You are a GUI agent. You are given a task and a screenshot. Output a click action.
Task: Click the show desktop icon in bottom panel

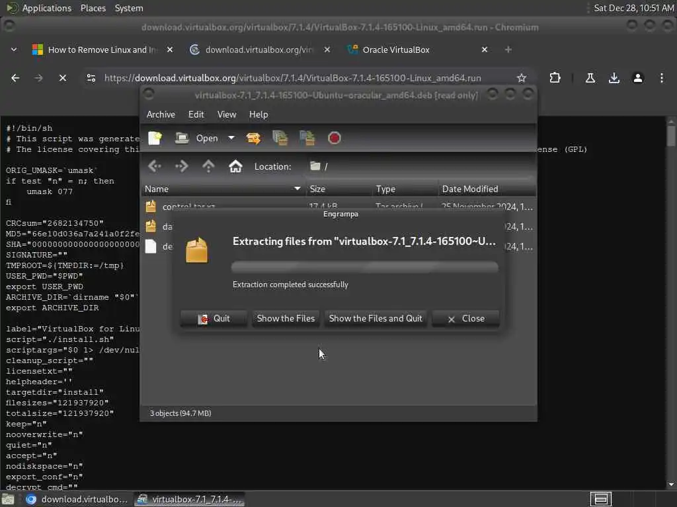pos(8,499)
